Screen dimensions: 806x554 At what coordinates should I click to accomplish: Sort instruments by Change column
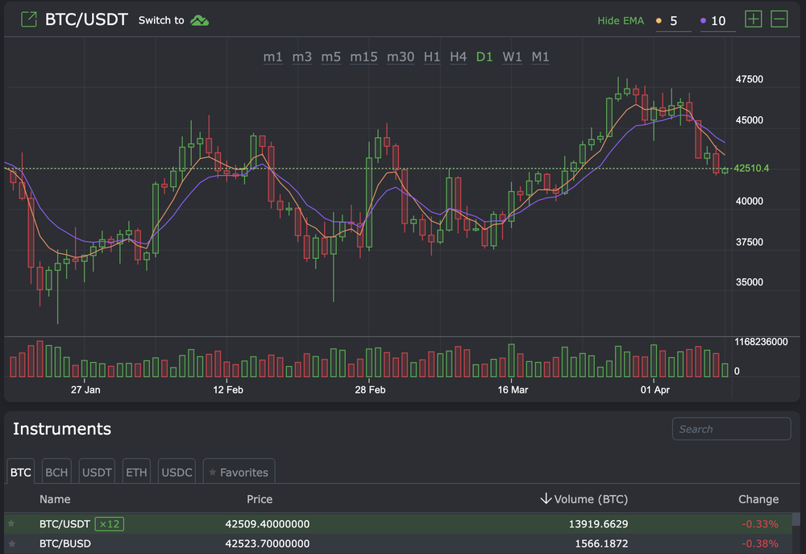click(758, 499)
